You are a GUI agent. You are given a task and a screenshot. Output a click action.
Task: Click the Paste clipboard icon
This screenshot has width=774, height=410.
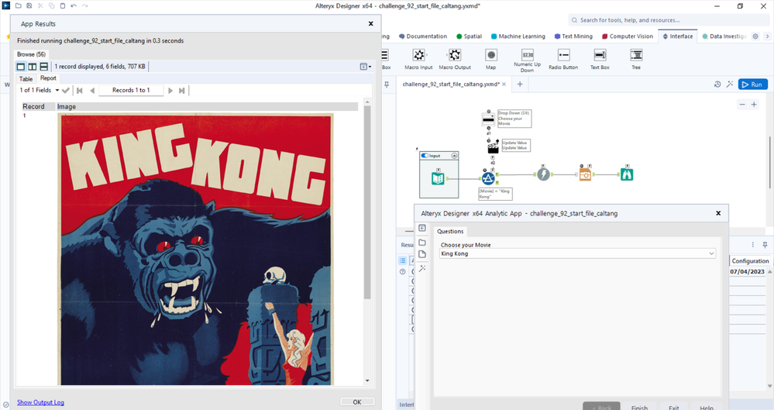[63, 6]
